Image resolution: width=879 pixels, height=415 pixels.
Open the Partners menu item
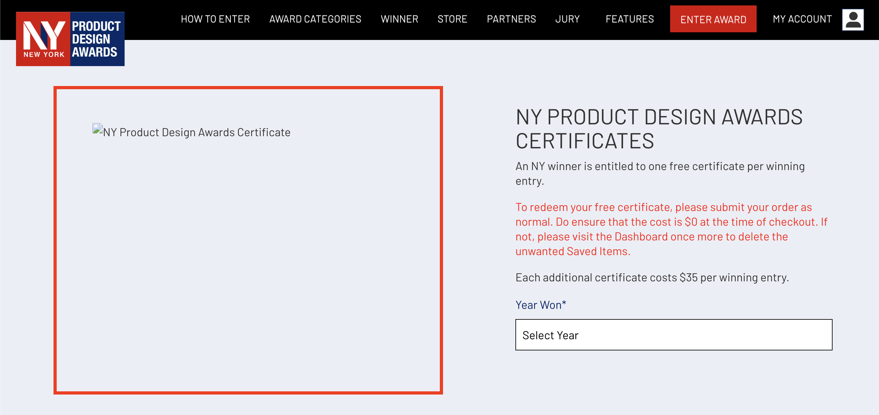(x=511, y=19)
